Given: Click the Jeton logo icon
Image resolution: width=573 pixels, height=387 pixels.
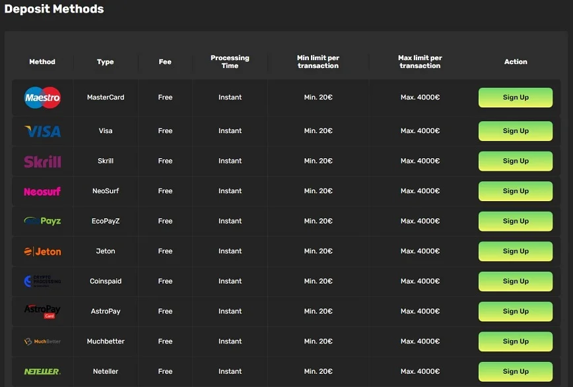Looking at the screenshot, I should click(x=42, y=251).
